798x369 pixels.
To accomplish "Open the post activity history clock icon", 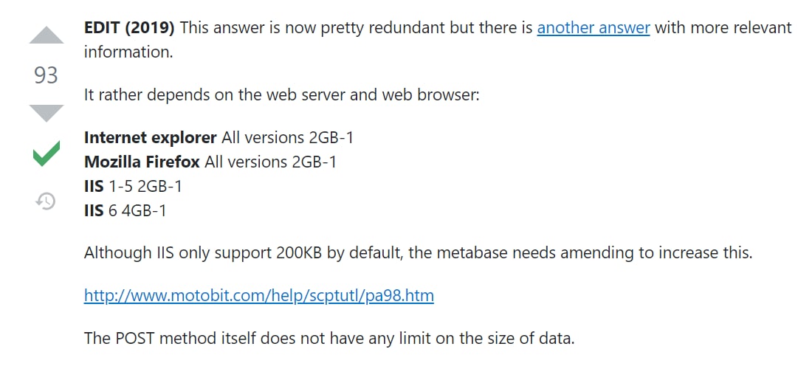I will click(46, 201).
